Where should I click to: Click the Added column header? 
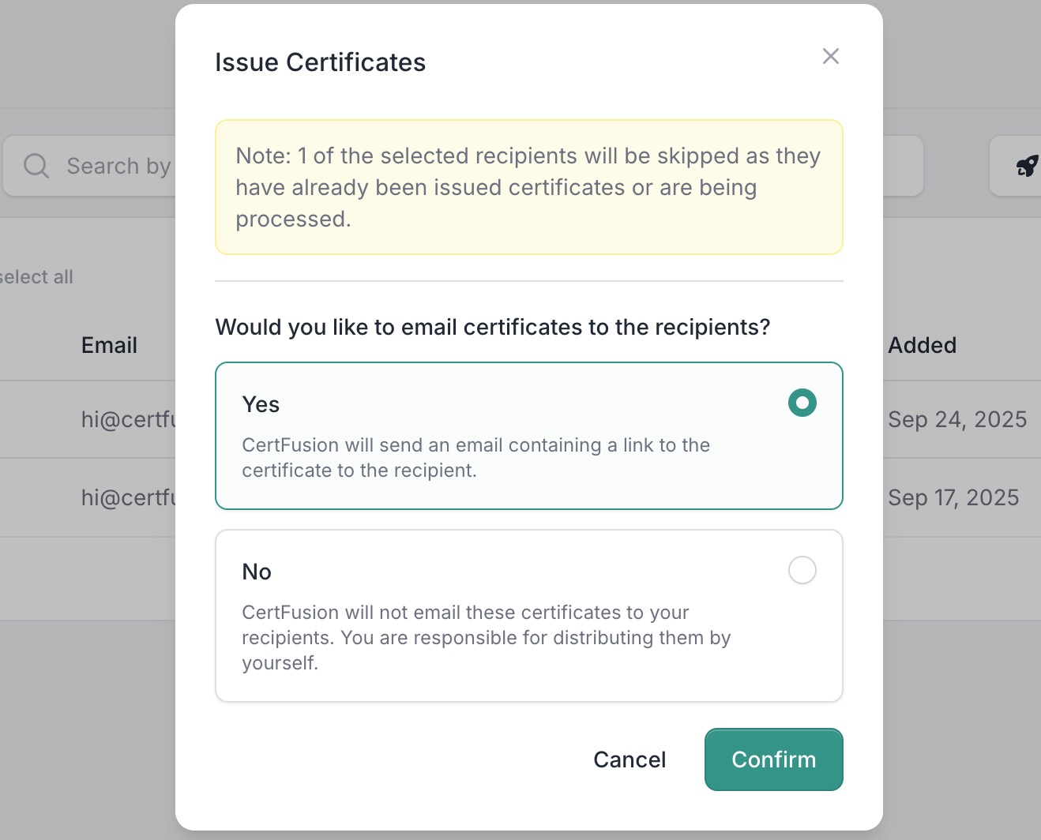(x=922, y=345)
